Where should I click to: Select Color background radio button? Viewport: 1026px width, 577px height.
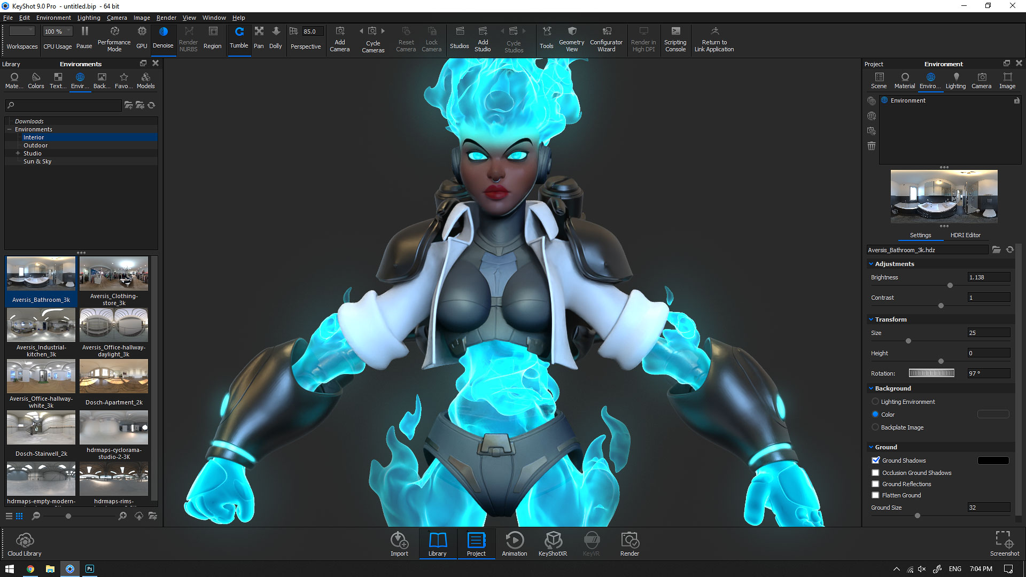coord(875,415)
